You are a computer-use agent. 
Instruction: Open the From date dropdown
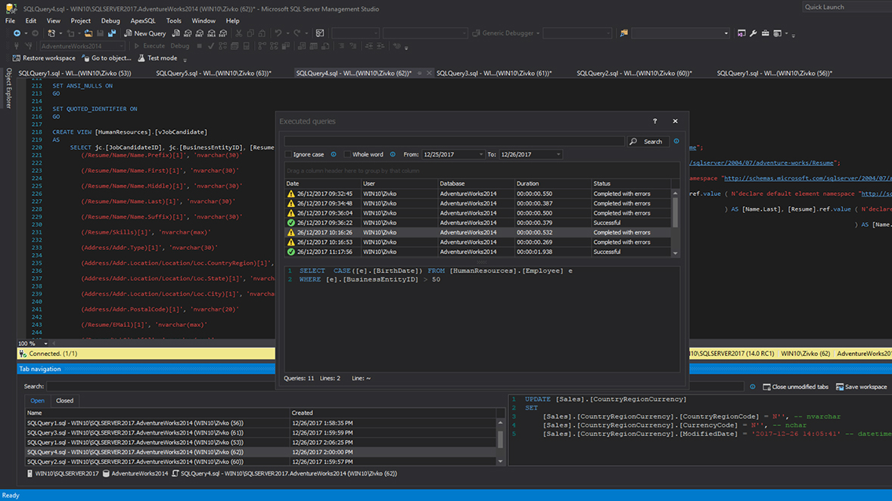pyautogui.click(x=480, y=155)
